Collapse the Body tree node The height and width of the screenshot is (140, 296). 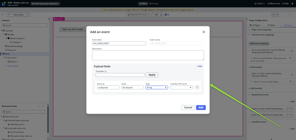pyautogui.click(x=2, y=54)
